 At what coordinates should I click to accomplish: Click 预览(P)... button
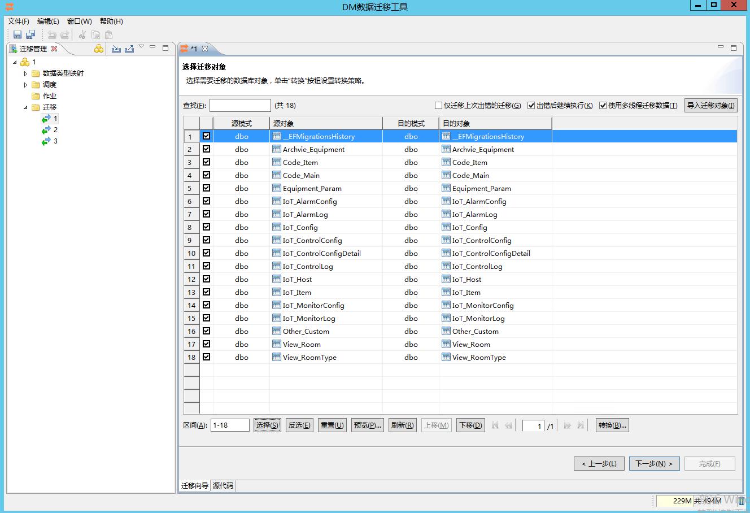pyautogui.click(x=367, y=425)
